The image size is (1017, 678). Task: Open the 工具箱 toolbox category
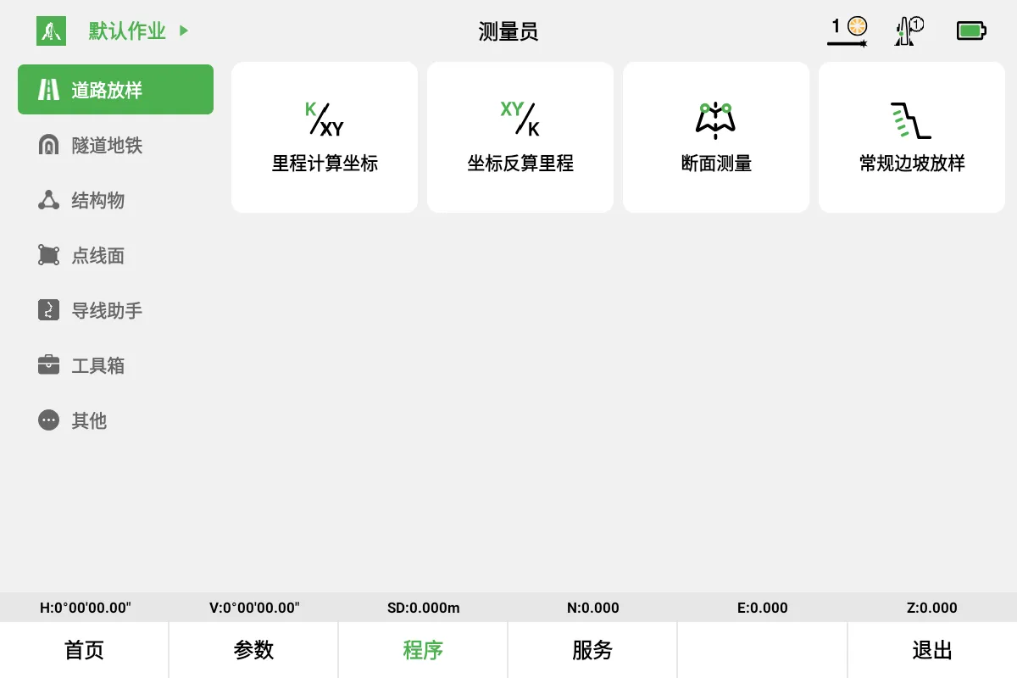115,365
